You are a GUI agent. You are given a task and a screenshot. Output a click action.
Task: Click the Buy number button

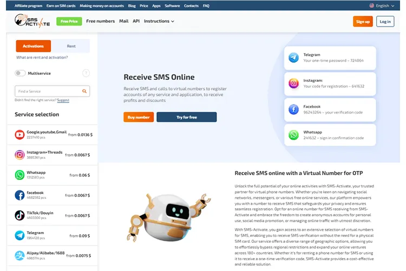coord(139,117)
